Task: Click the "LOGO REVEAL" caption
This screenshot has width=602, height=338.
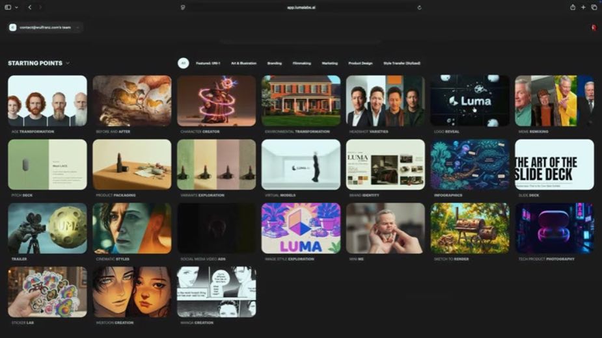Action: [x=446, y=131]
